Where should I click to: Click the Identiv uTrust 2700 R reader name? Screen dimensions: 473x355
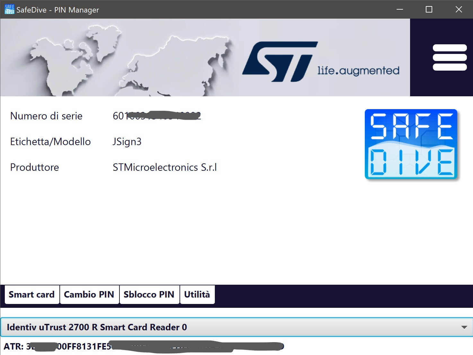click(97, 327)
